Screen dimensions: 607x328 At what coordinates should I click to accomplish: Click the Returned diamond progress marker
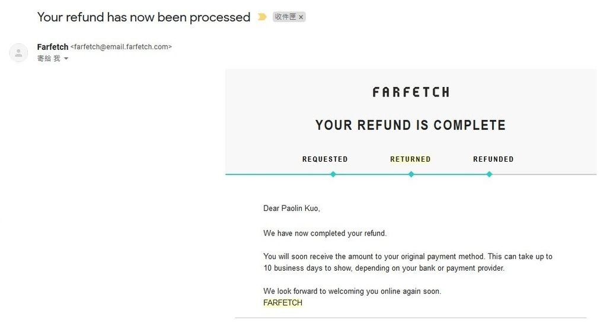pos(411,175)
